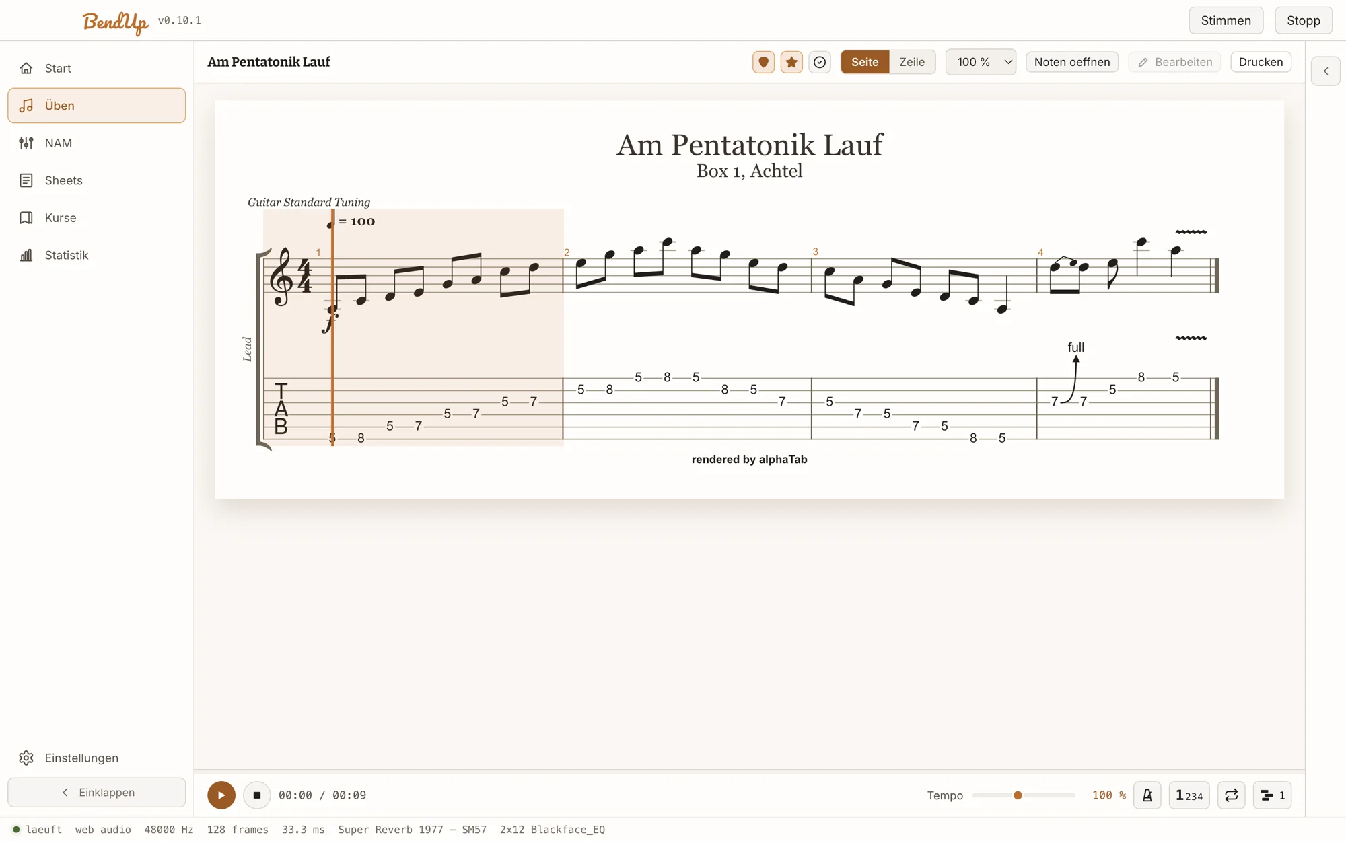Enable loop playback icon
Viewport: 1346px width, 841px height.
tap(1232, 795)
